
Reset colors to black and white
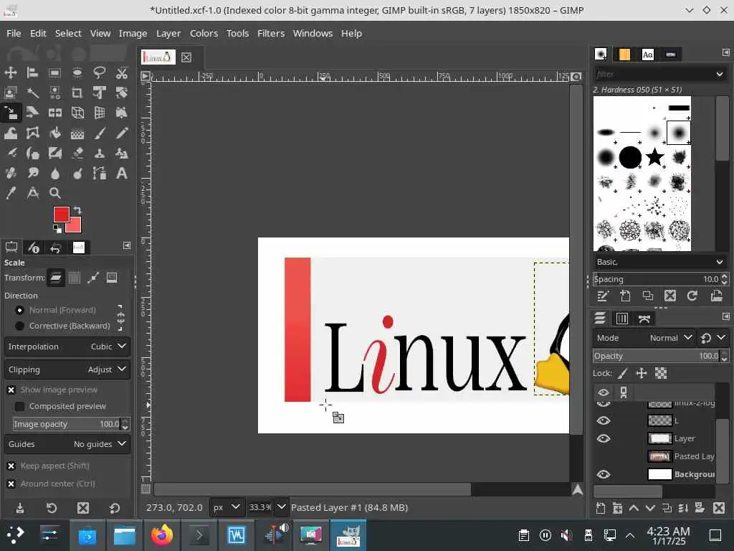[x=57, y=229]
